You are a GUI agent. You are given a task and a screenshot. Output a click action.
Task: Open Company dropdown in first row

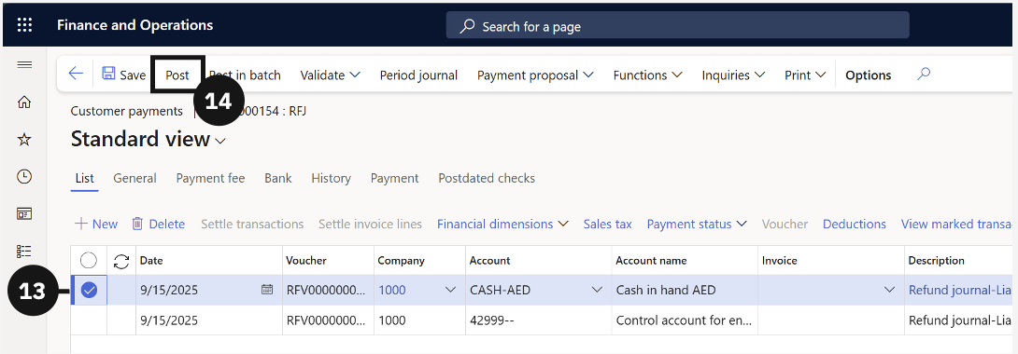point(450,291)
